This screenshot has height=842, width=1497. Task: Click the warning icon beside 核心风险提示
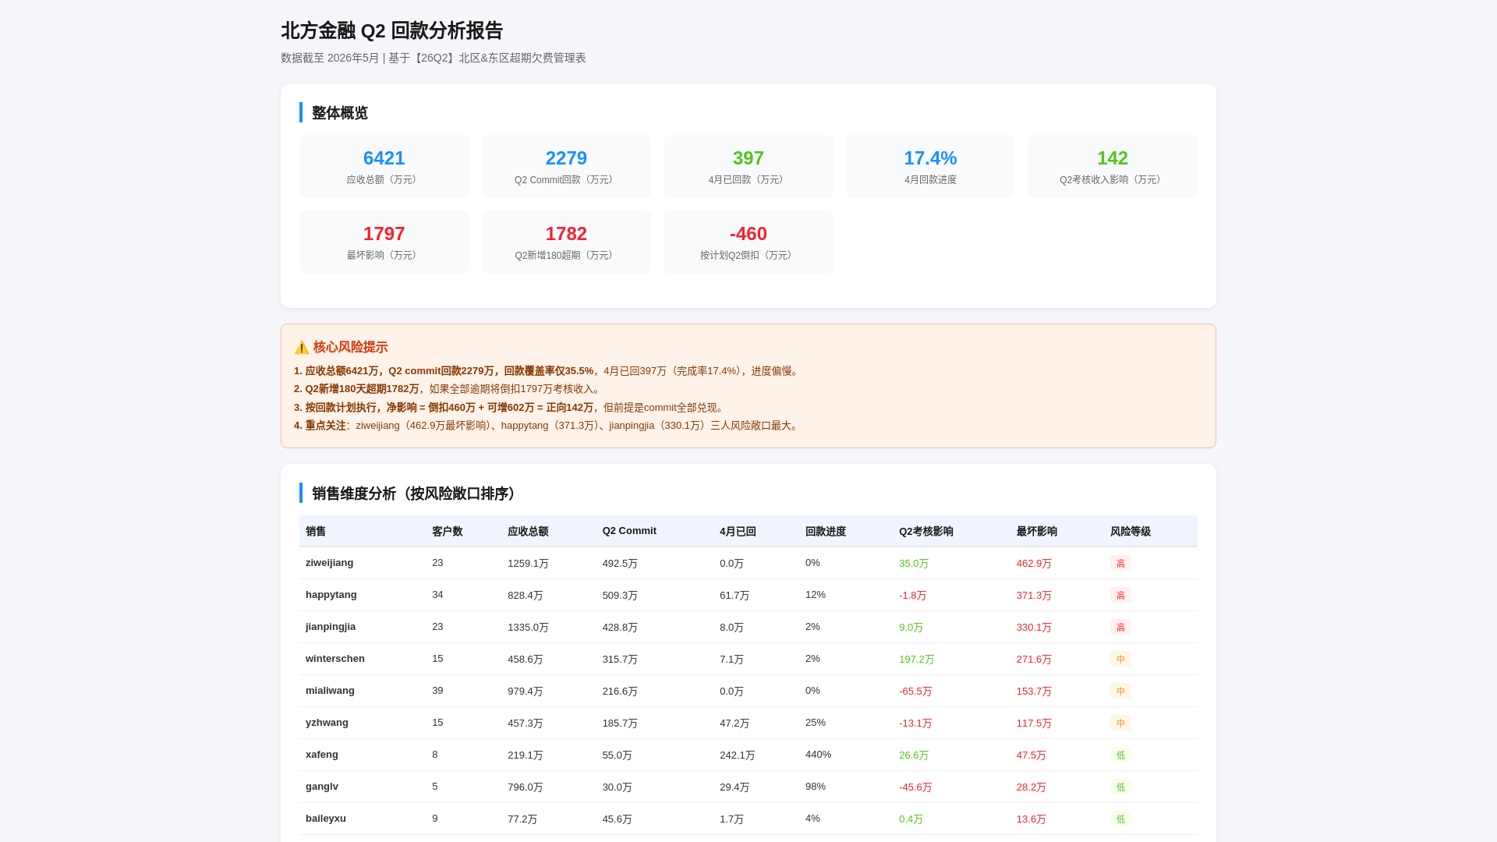302,348
